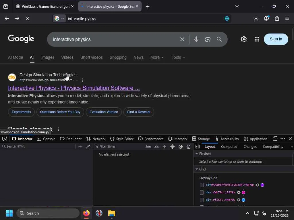This screenshot has height=220, width=294.
Task: Switch to the Network panel
Action: 96,139
